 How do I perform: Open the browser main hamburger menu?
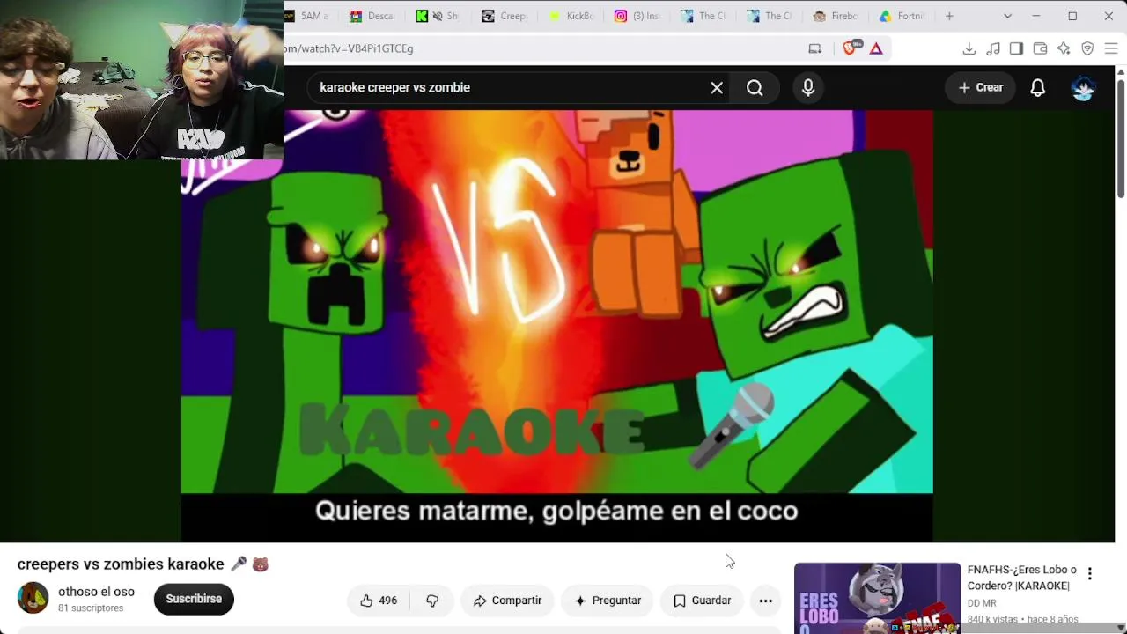point(1111,48)
